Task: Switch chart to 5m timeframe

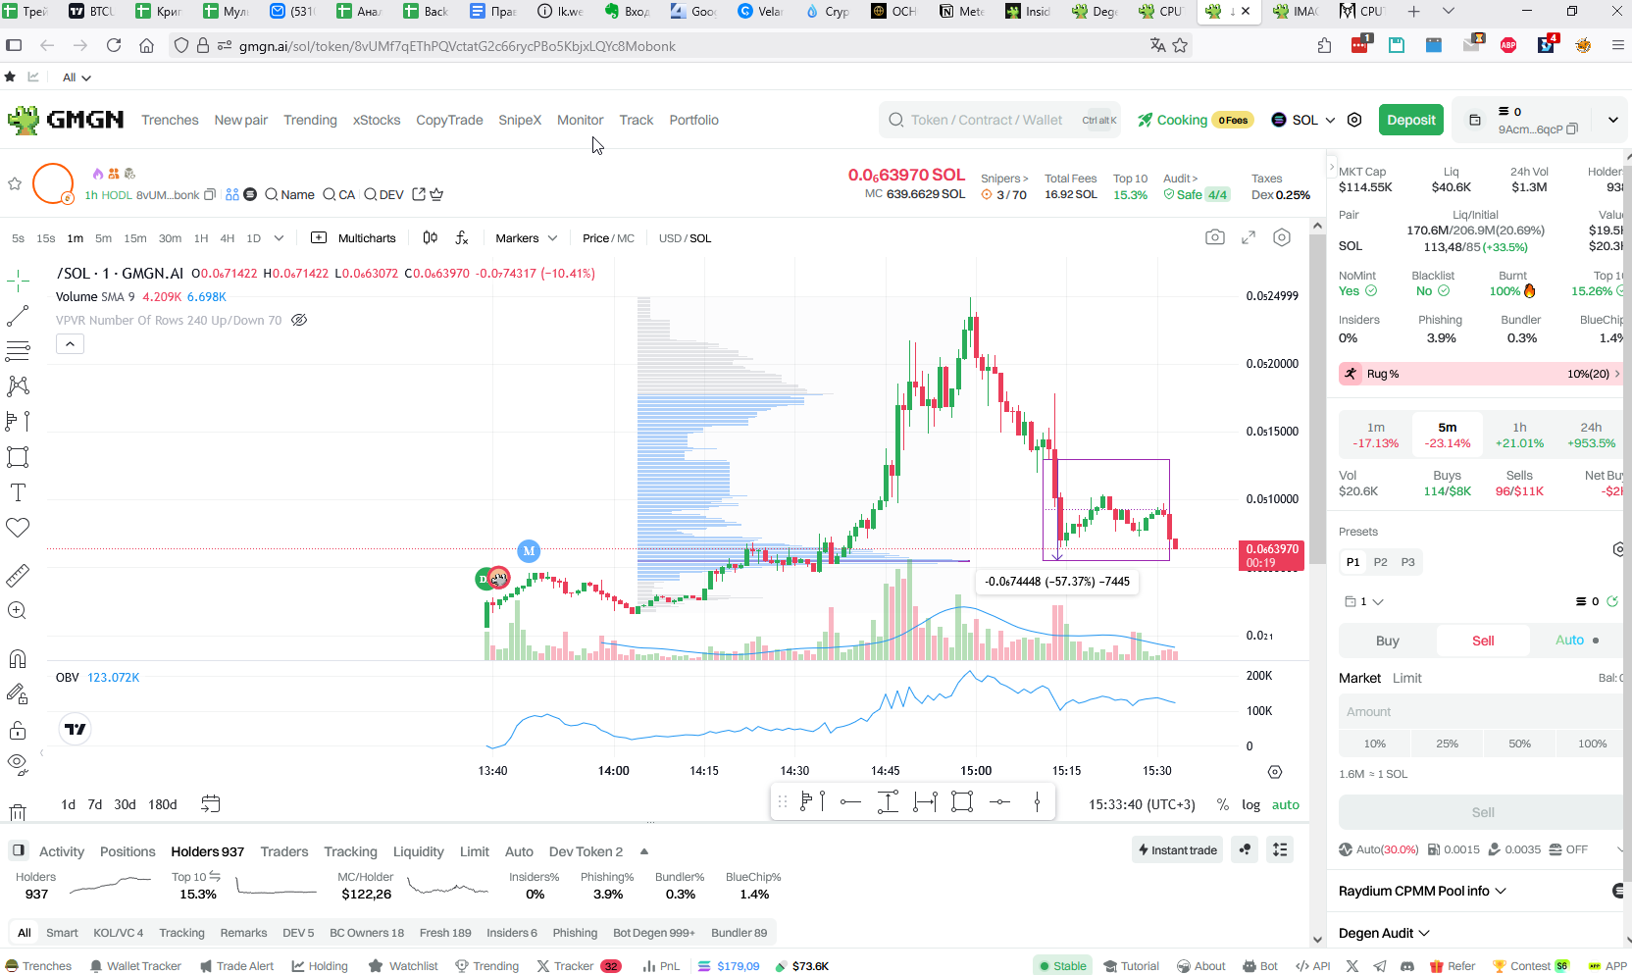Action: click(x=103, y=238)
